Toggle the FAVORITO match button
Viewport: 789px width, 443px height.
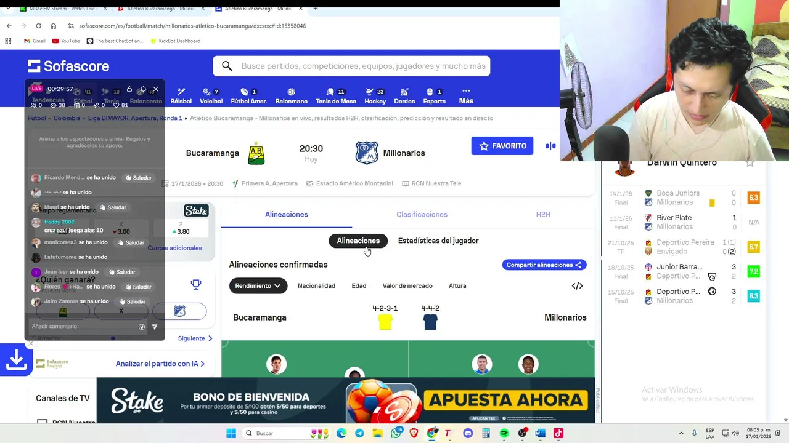[502, 146]
